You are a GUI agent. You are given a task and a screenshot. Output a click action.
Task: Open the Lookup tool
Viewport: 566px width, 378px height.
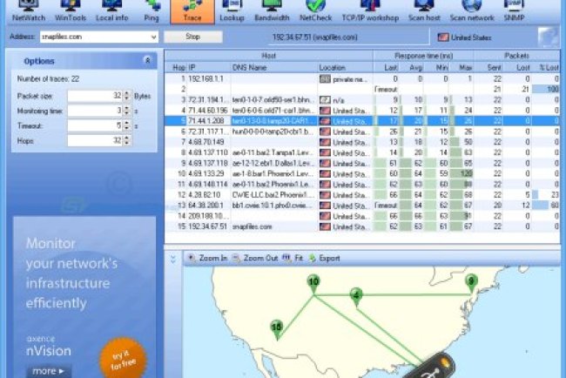pyautogui.click(x=232, y=10)
